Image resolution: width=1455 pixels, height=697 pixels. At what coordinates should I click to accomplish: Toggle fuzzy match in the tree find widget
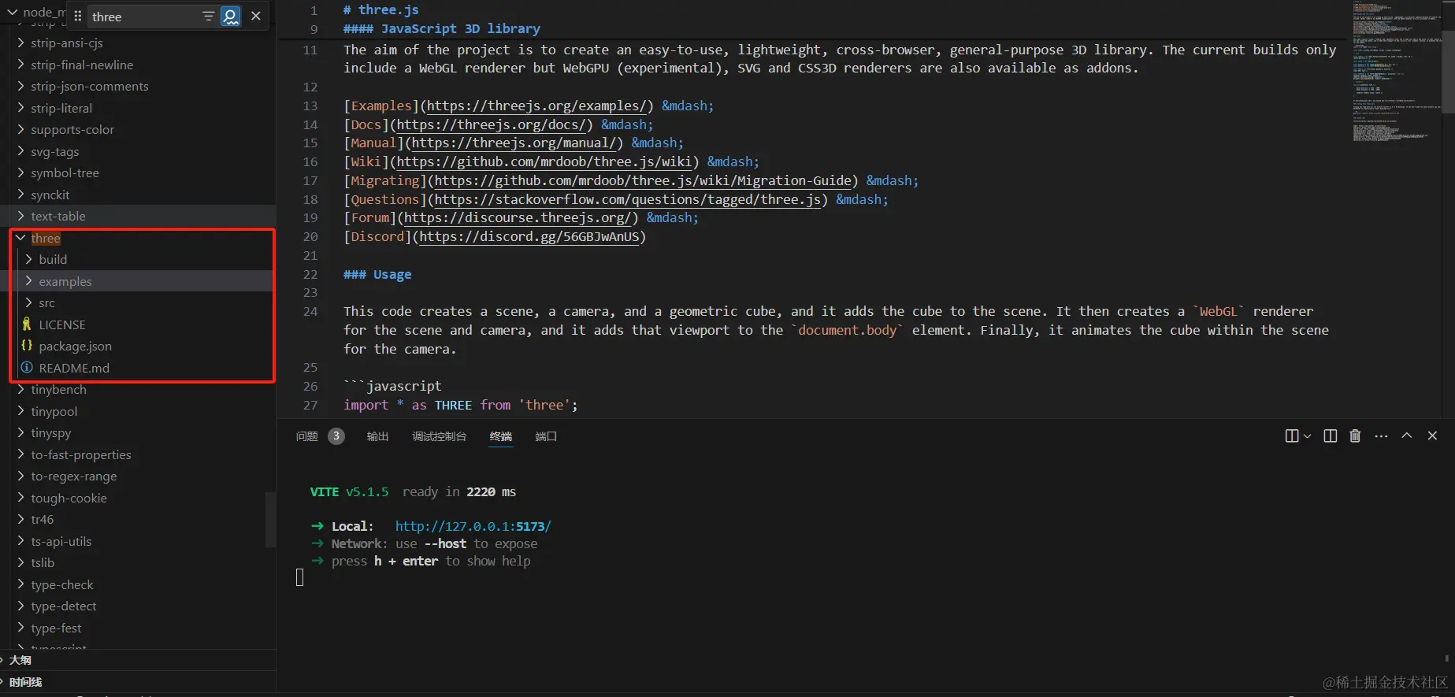(231, 16)
